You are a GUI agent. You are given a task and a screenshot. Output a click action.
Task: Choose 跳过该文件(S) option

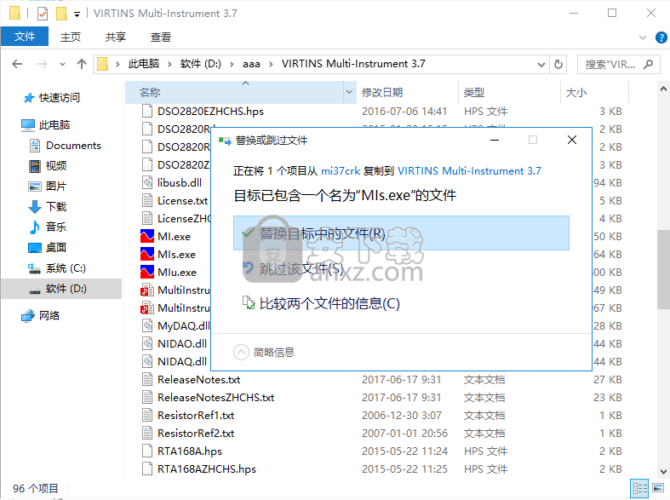click(x=301, y=268)
